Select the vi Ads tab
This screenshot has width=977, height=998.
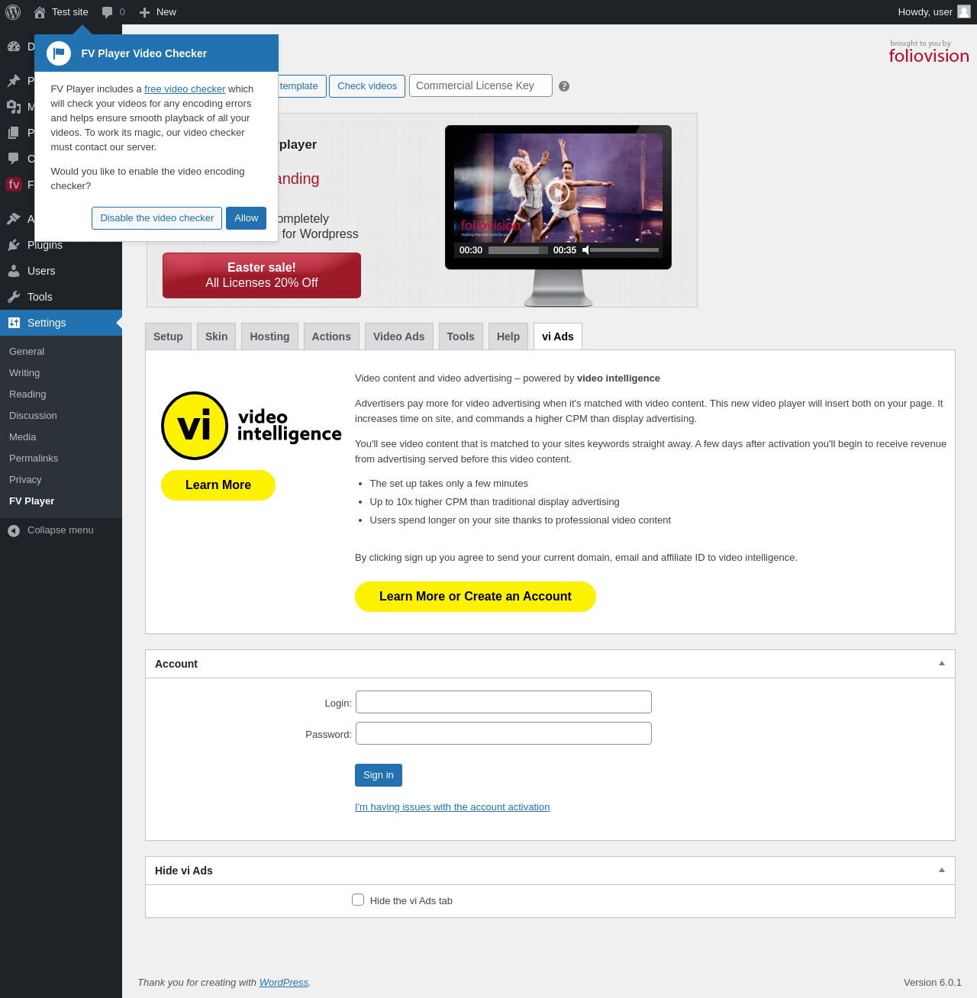[558, 336]
